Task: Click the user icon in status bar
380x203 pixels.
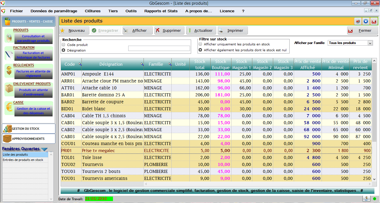Action: [x=366, y=199]
